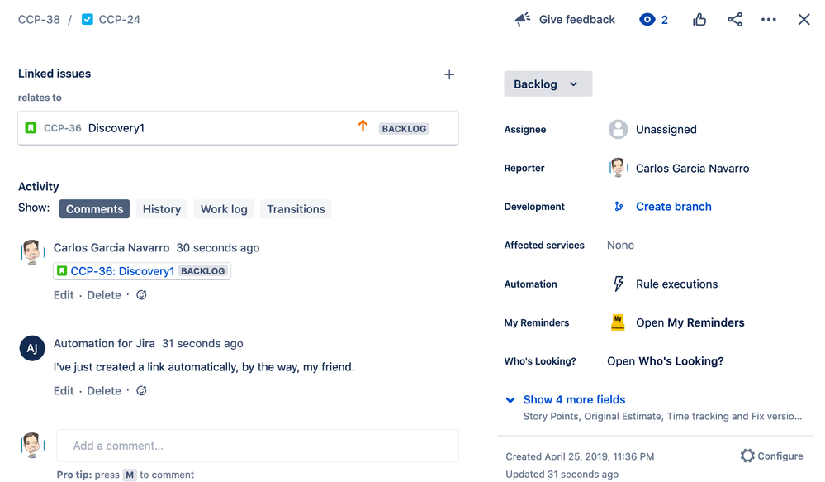Click the lightning bolt Rule executions icon
The width and height of the screenshot is (825, 482).
[619, 284]
